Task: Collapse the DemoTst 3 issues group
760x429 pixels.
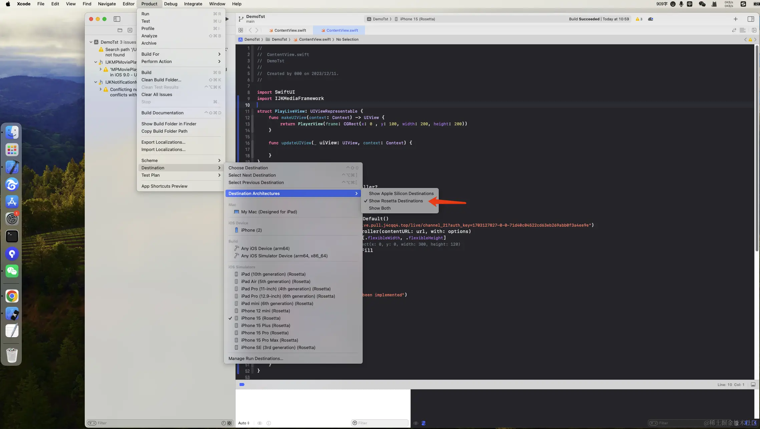Action: 91,42
